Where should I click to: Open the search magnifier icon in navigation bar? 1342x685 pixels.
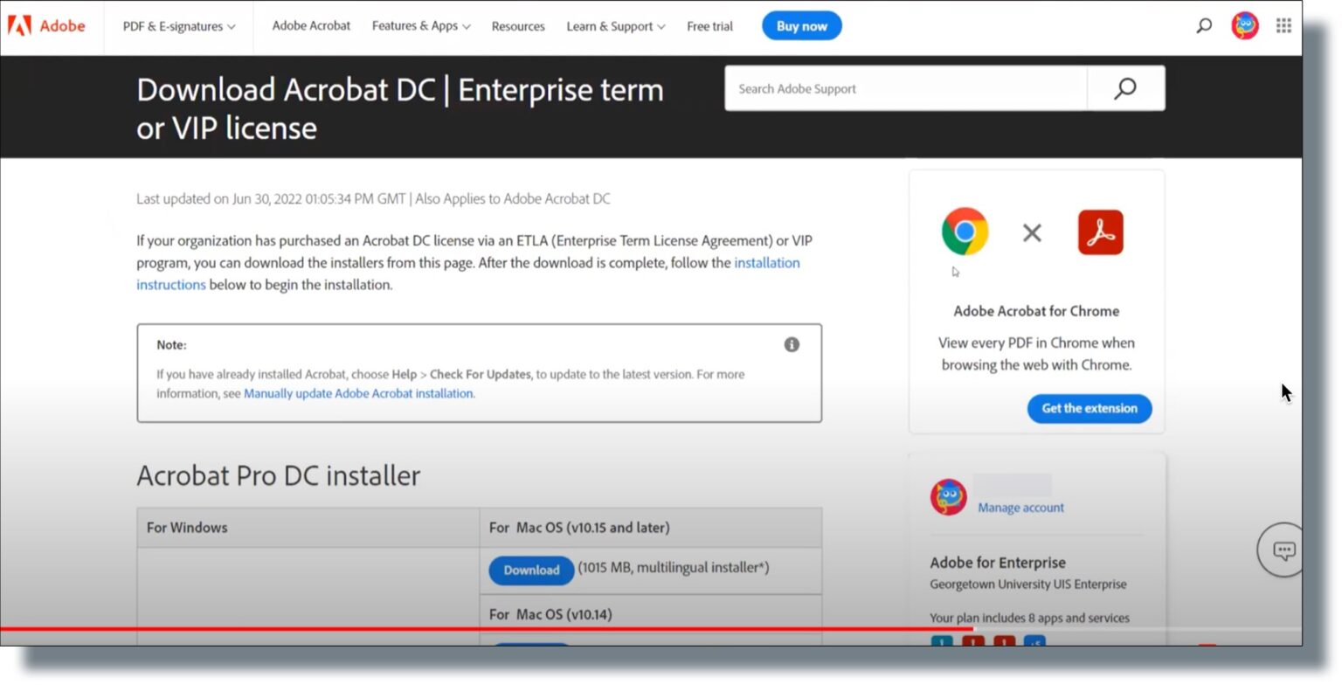1204,25
